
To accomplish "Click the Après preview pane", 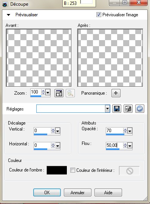I will tap(110, 58).
